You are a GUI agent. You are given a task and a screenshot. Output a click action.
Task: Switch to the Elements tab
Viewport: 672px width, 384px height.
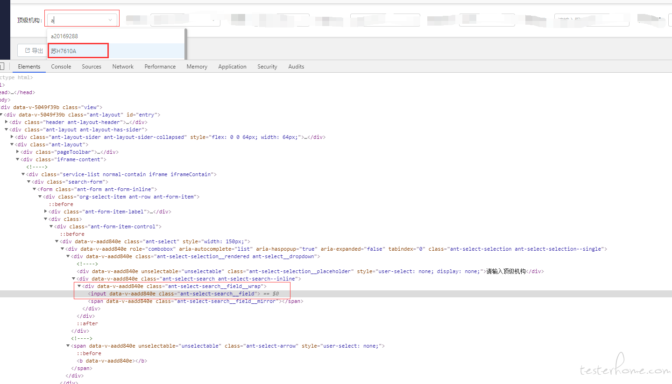click(x=29, y=67)
